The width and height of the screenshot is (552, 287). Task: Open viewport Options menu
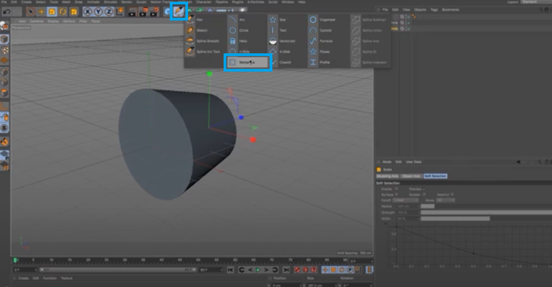click(69, 21)
